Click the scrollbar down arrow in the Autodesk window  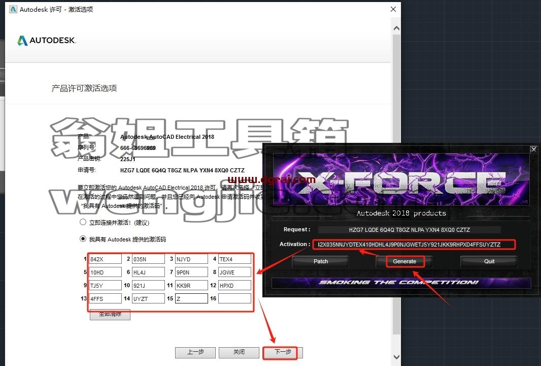coord(396,357)
